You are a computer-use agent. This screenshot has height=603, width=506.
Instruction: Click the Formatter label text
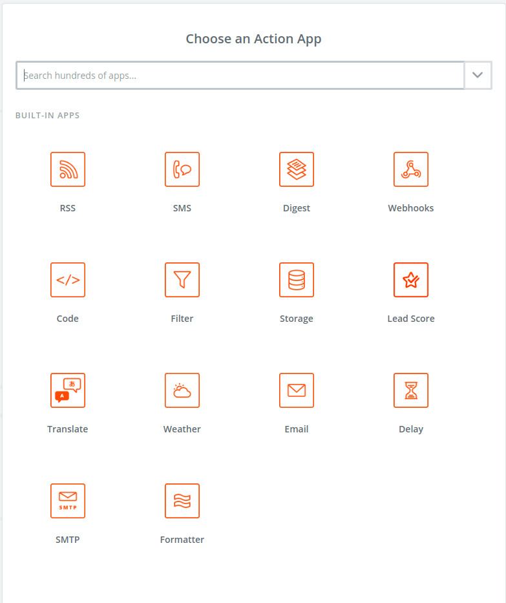click(x=182, y=539)
